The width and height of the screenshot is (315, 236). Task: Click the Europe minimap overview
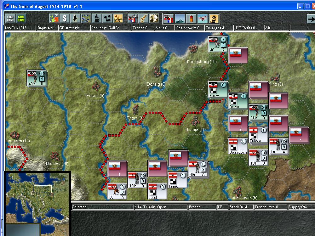[37, 204]
